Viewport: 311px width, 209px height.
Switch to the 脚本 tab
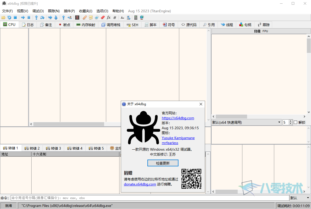151,25
